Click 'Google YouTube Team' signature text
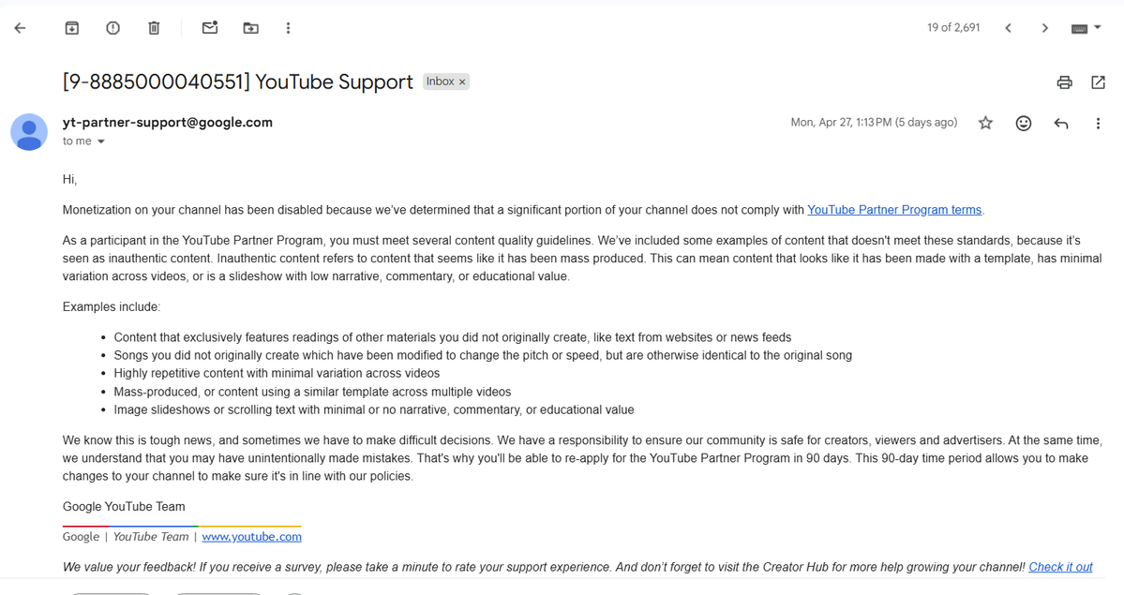This screenshot has height=595, width=1124. click(124, 507)
